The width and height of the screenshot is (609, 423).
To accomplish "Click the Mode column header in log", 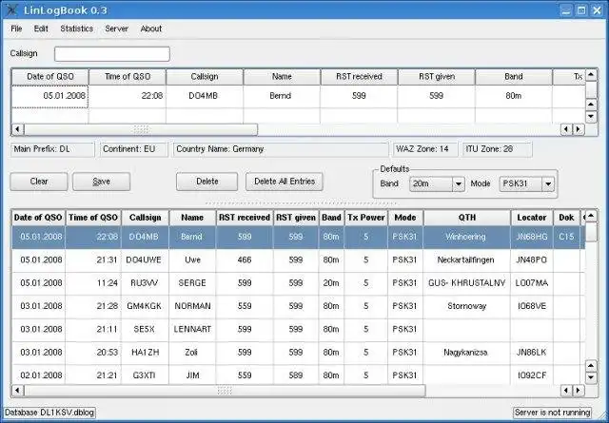I will (405, 218).
